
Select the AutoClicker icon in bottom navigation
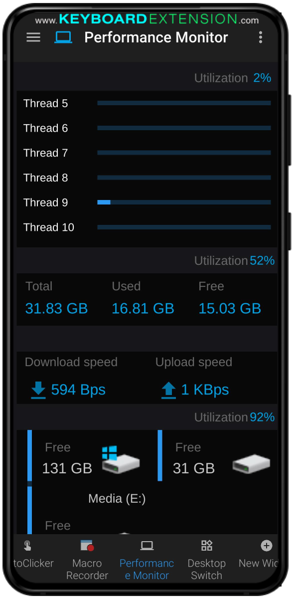[27, 546]
